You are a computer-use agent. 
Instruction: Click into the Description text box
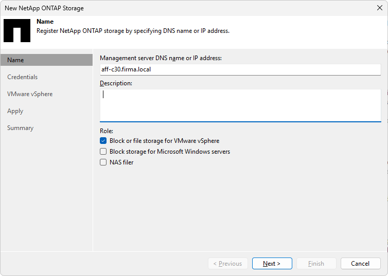240,105
